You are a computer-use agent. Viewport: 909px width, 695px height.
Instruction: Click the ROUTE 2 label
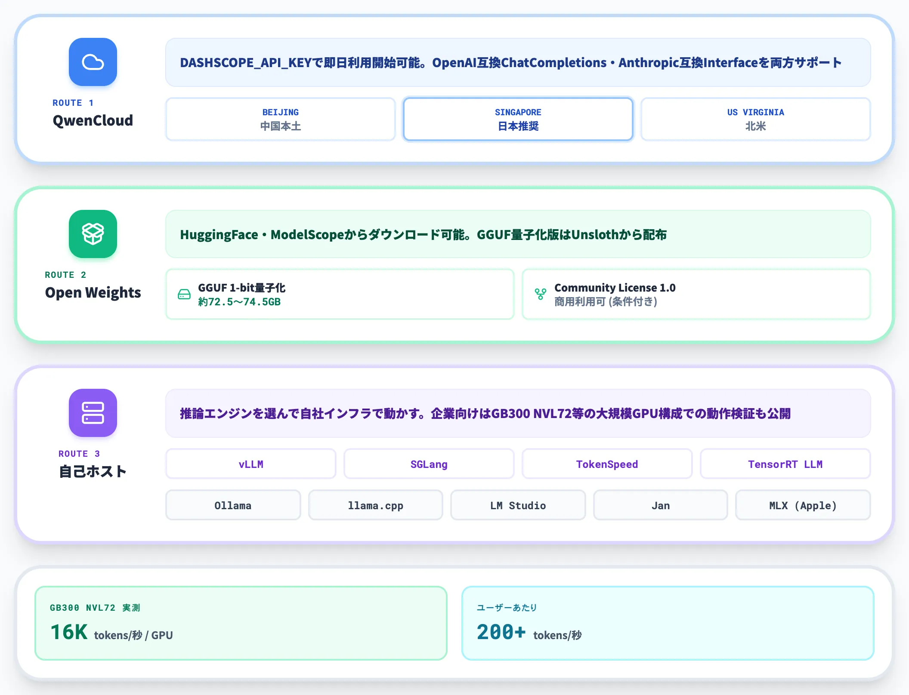coord(65,275)
